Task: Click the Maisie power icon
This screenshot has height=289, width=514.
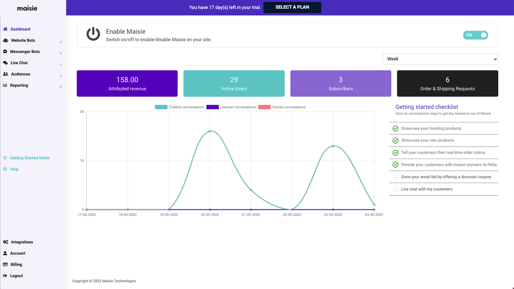Action: pos(93,35)
